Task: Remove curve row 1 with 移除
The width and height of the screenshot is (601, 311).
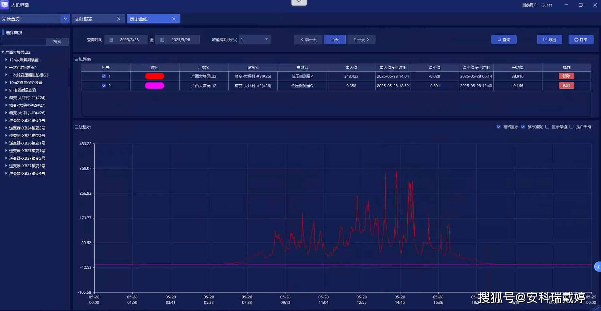Action: click(566, 76)
